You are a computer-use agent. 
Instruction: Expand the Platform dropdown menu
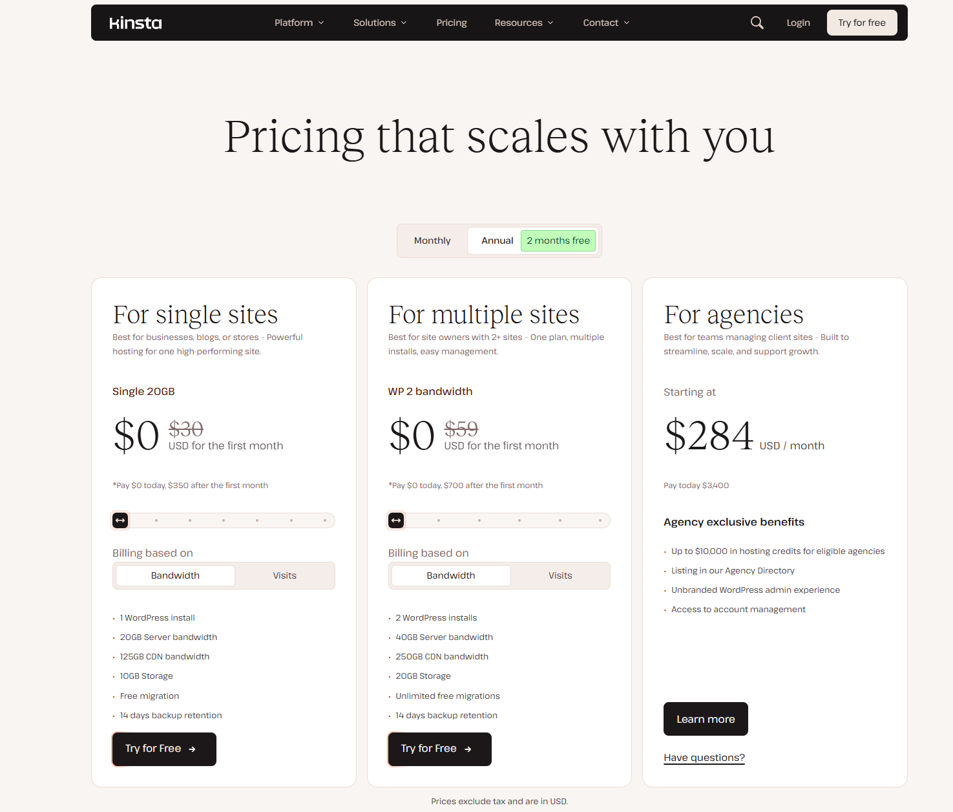click(x=299, y=23)
